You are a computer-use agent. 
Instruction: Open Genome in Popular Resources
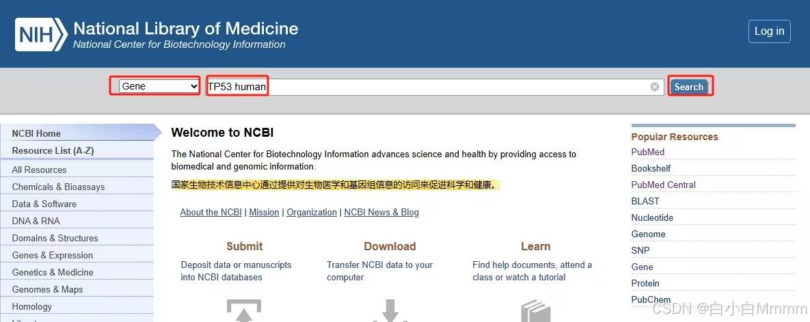648,234
